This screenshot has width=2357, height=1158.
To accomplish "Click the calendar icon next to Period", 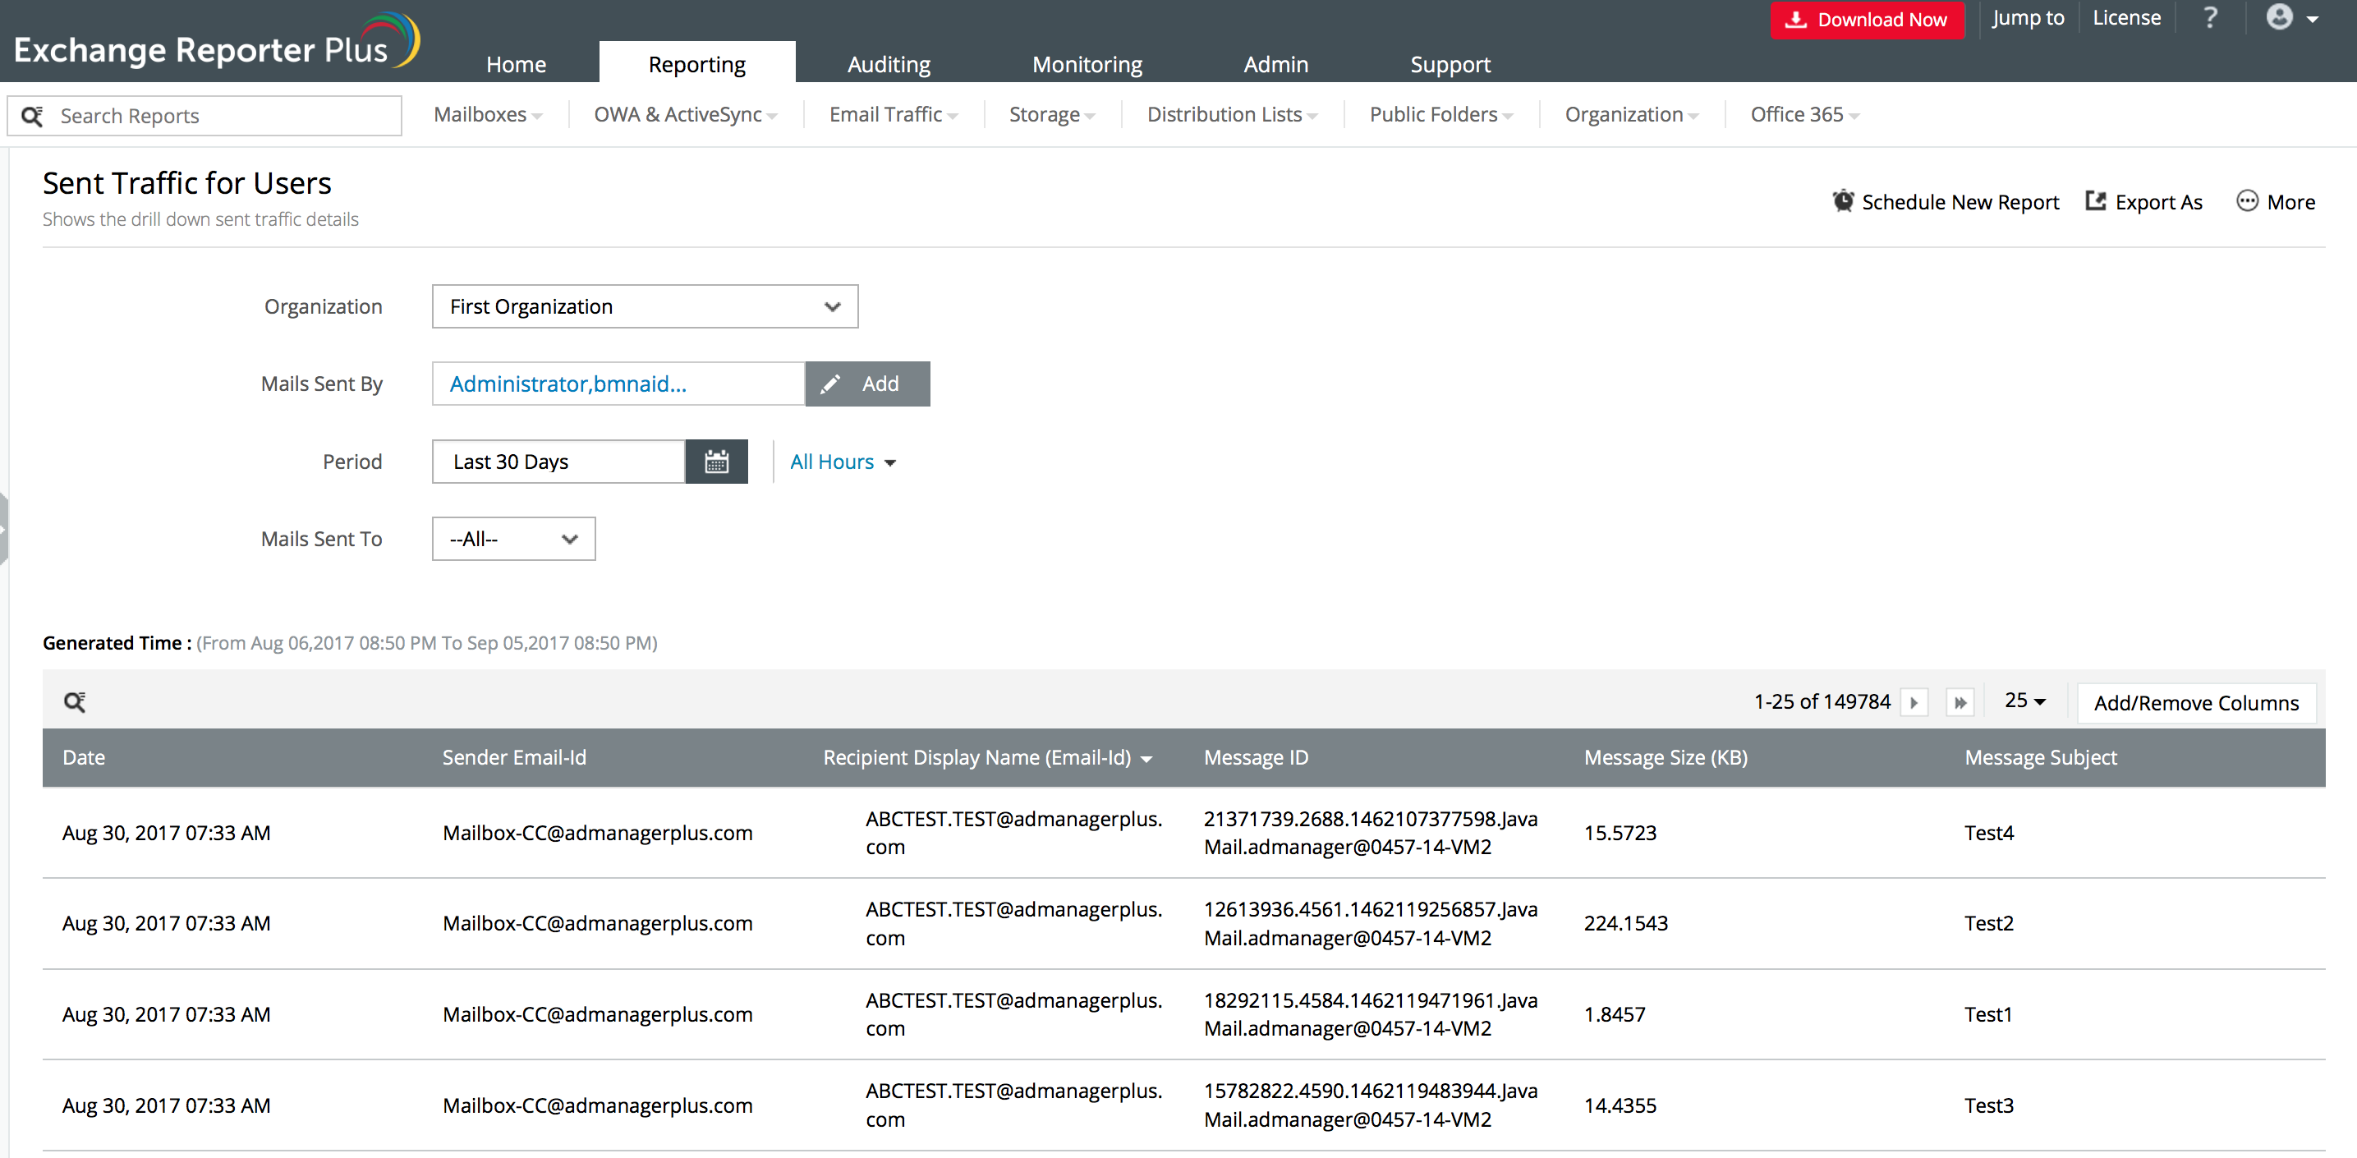I will (x=716, y=462).
